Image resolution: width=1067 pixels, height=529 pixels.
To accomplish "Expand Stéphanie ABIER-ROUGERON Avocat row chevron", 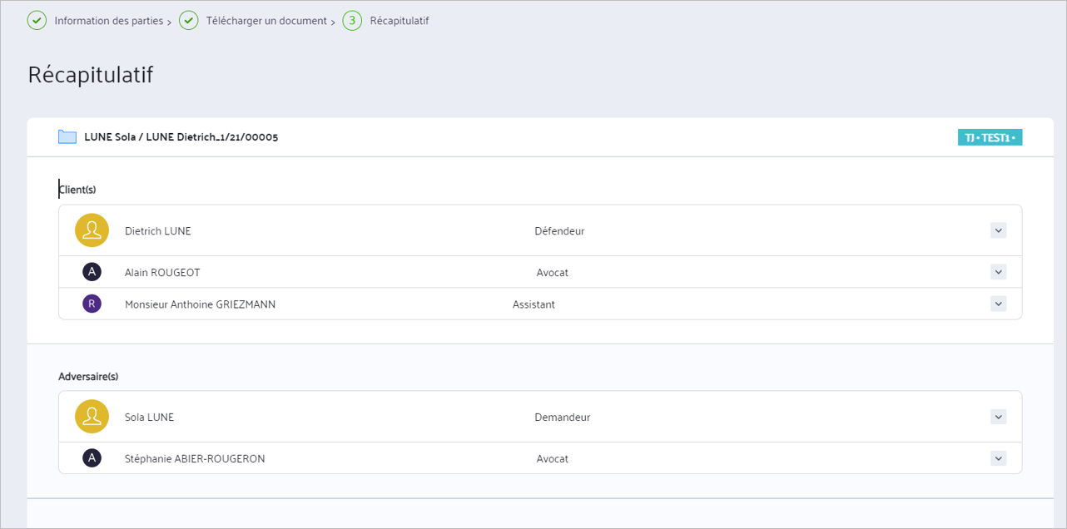I will pos(999,458).
